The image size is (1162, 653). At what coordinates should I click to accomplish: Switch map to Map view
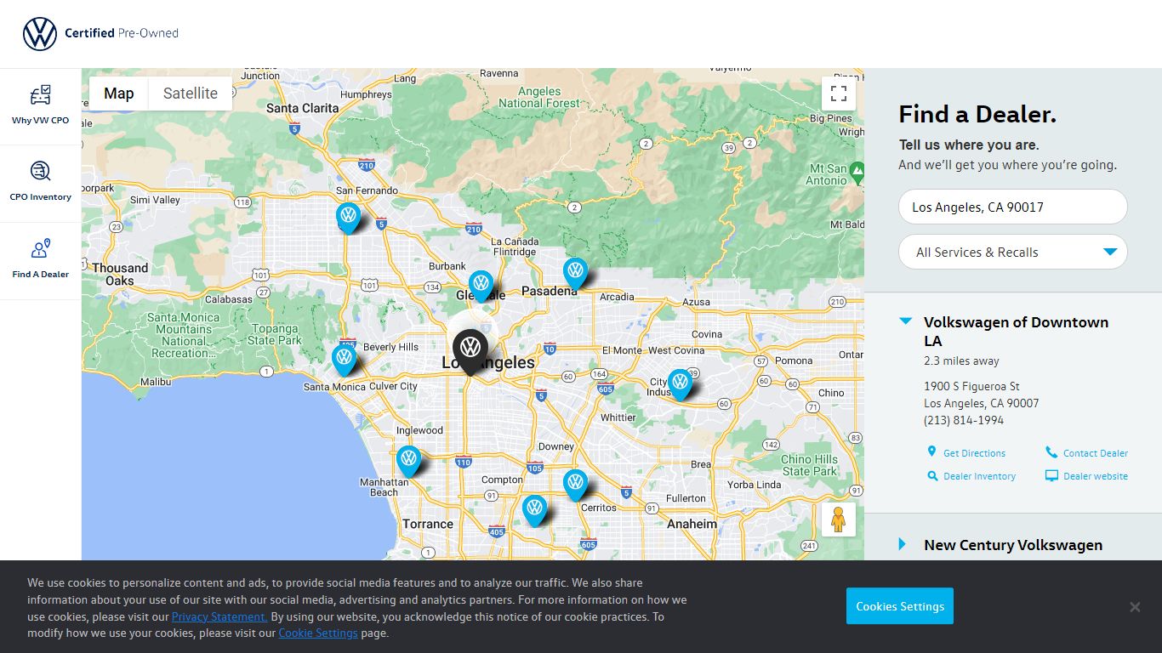click(x=119, y=94)
